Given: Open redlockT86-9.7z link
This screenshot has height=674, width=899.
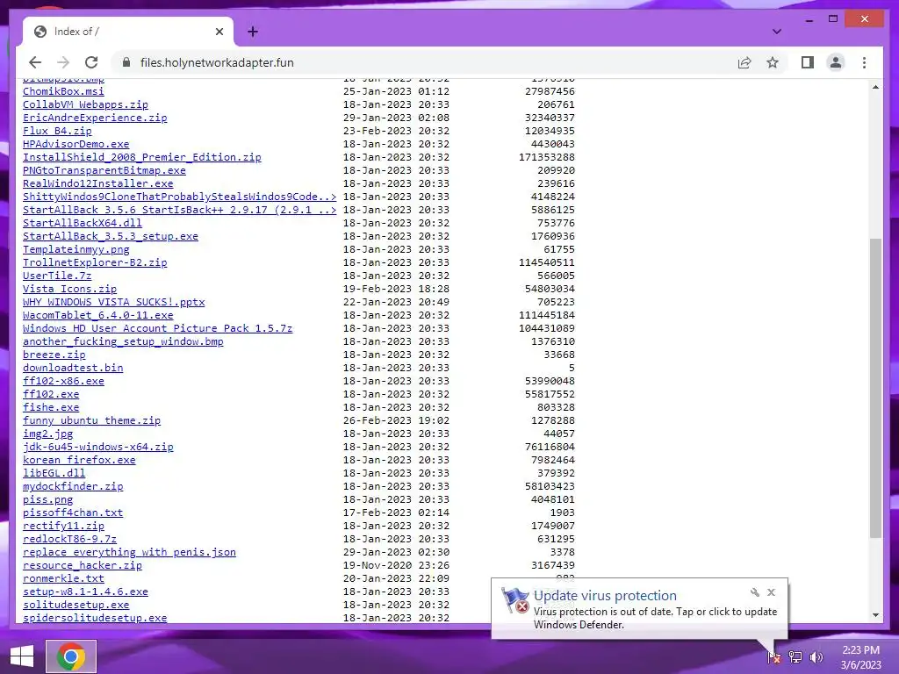Looking at the screenshot, I should (69, 540).
